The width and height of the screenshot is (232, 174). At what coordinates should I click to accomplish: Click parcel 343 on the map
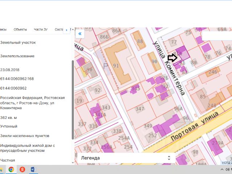[106, 107]
